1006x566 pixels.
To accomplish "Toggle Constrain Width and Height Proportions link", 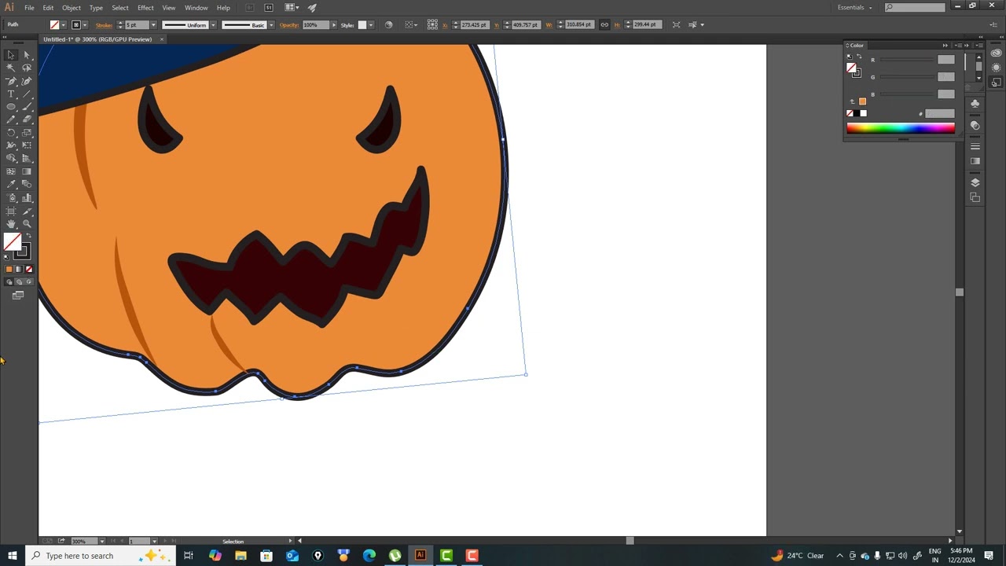I will [x=604, y=25].
